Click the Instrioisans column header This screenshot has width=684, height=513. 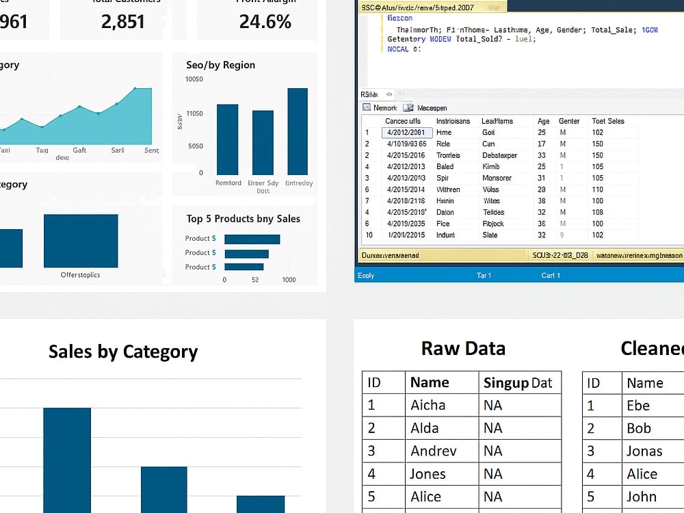click(x=453, y=121)
